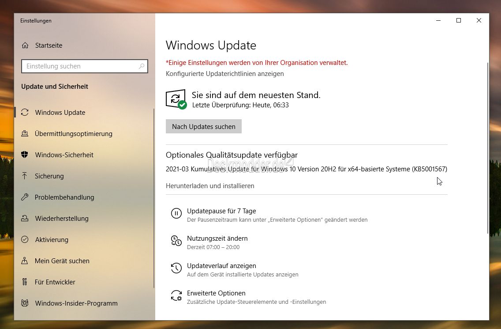
Task: Click Herunterladen und installieren link
Action: [210, 186]
